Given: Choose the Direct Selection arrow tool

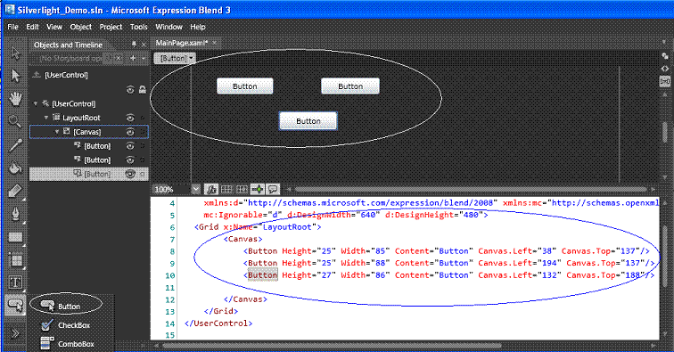Looking at the screenshot, I should click(x=15, y=76).
